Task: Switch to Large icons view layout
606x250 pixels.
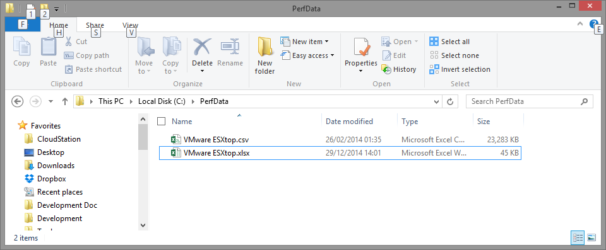Action: (x=591, y=237)
